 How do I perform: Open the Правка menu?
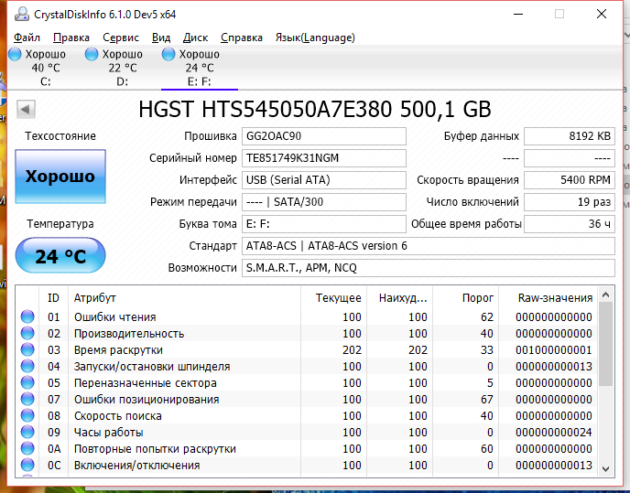71,38
